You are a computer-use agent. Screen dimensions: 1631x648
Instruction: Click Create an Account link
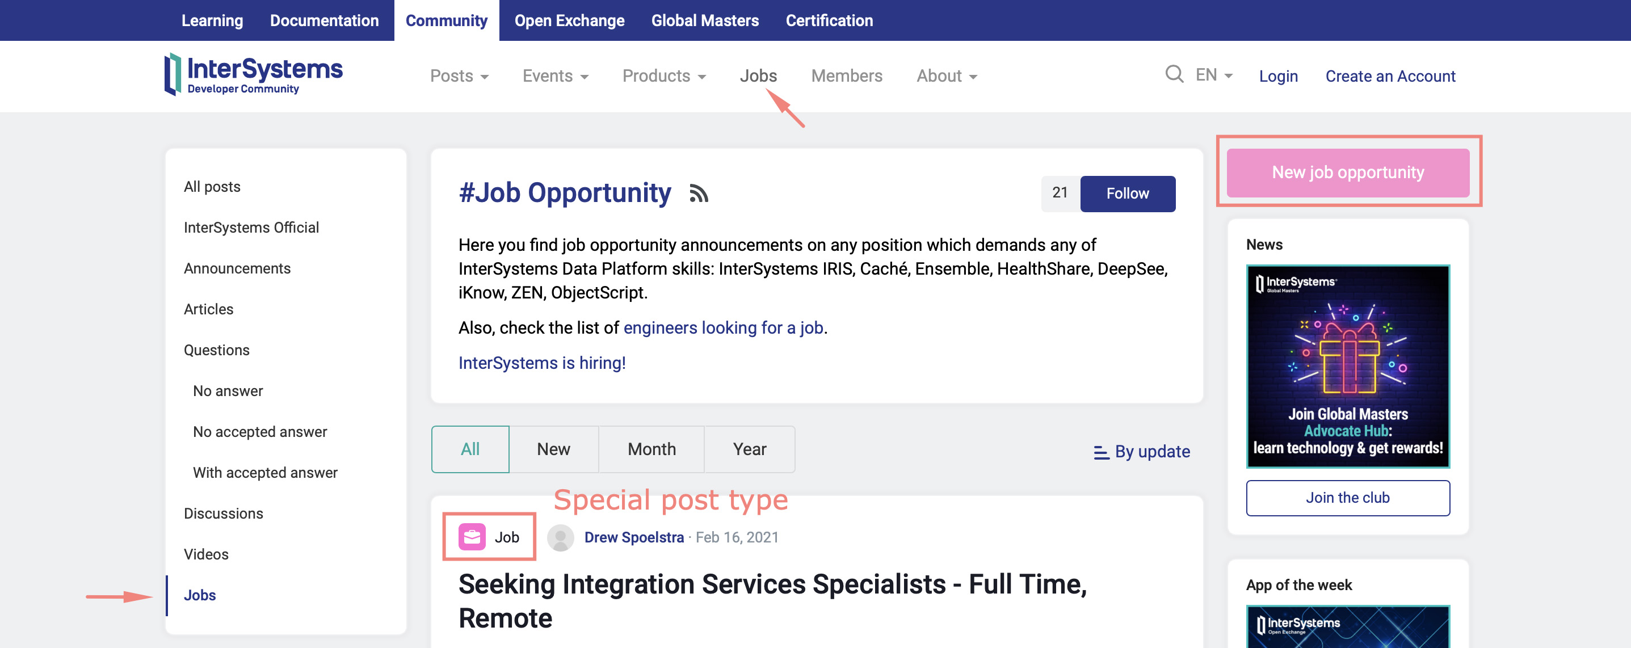click(1390, 76)
